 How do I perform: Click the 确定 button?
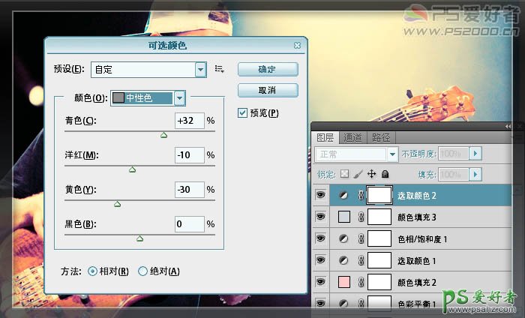click(268, 69)
